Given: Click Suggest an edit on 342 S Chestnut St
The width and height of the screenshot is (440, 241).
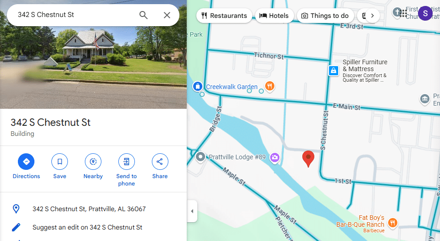Looking at the screenshot, I should pos(87,227).
